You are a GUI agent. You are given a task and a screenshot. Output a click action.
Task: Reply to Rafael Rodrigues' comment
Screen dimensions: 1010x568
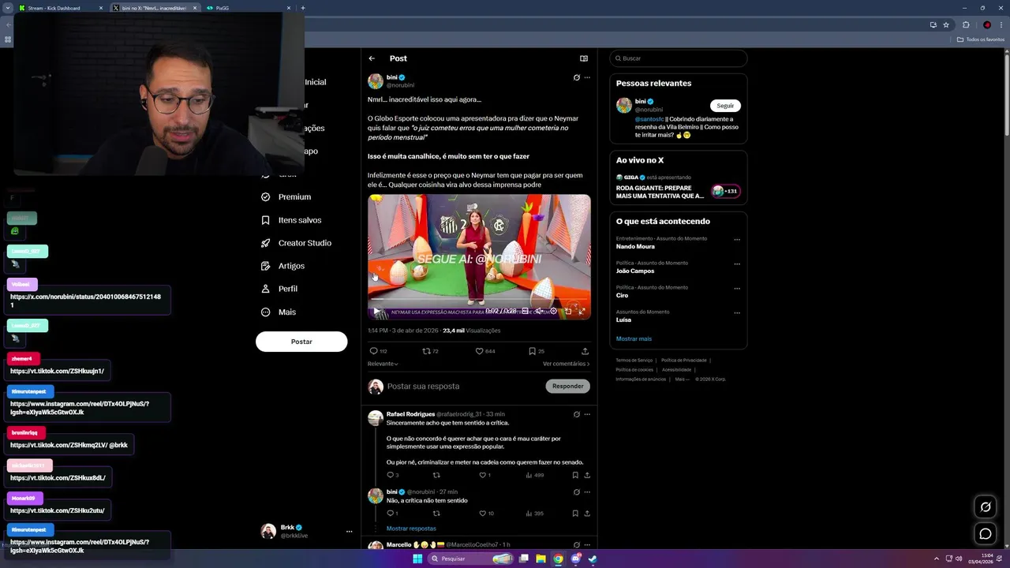392,475
